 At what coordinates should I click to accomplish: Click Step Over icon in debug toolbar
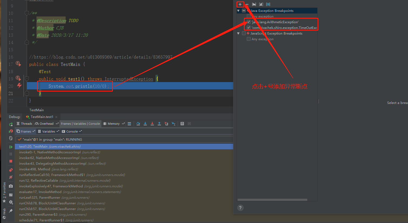pyautogui.click(x=138, y=124)
